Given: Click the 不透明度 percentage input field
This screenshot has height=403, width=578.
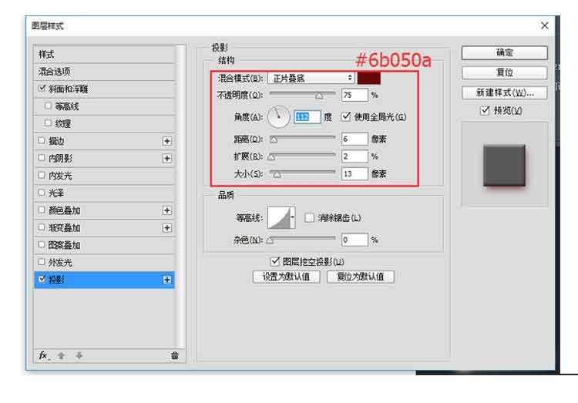Looking at the screenshot, I should point(354,96).
